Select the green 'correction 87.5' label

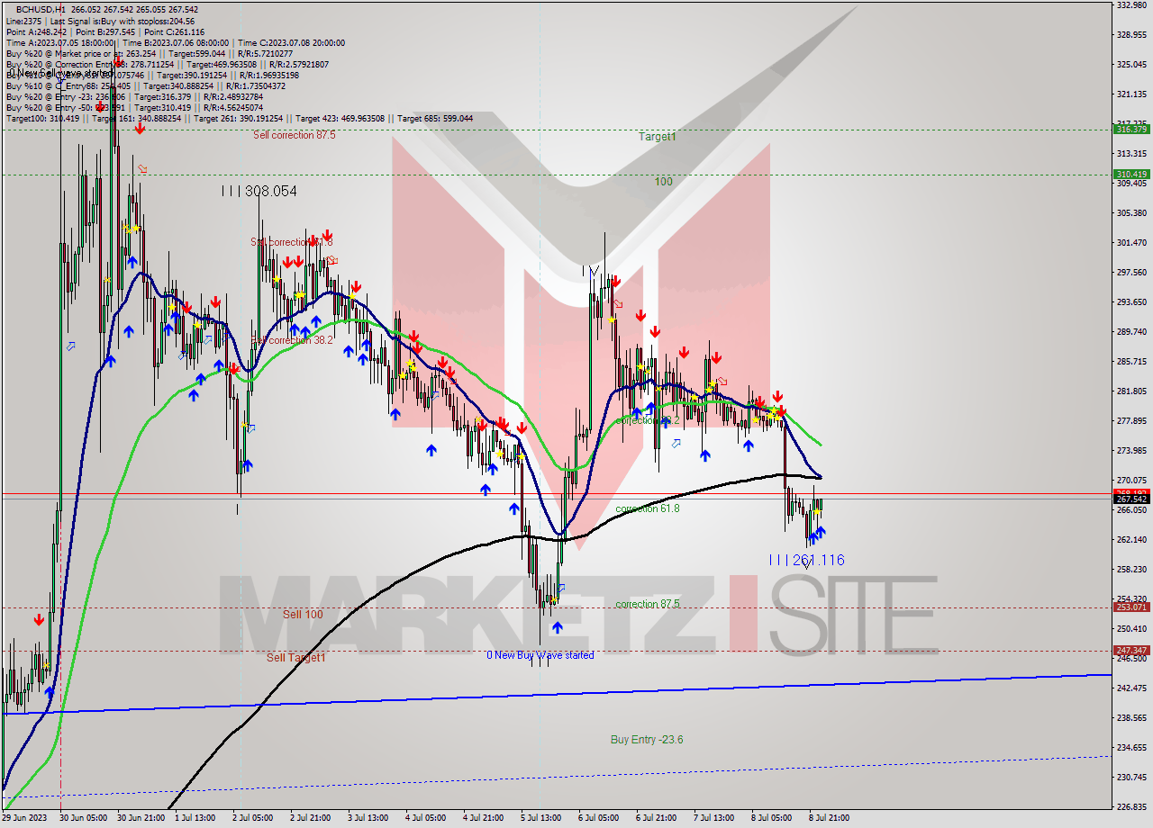tap(648, 604)
